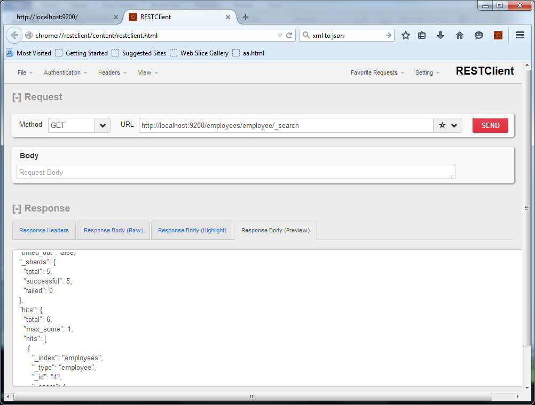Viewport: 535px width, 405px height.
Task: Click the RESTClient toolbar icon
Action: coord(498,35)
